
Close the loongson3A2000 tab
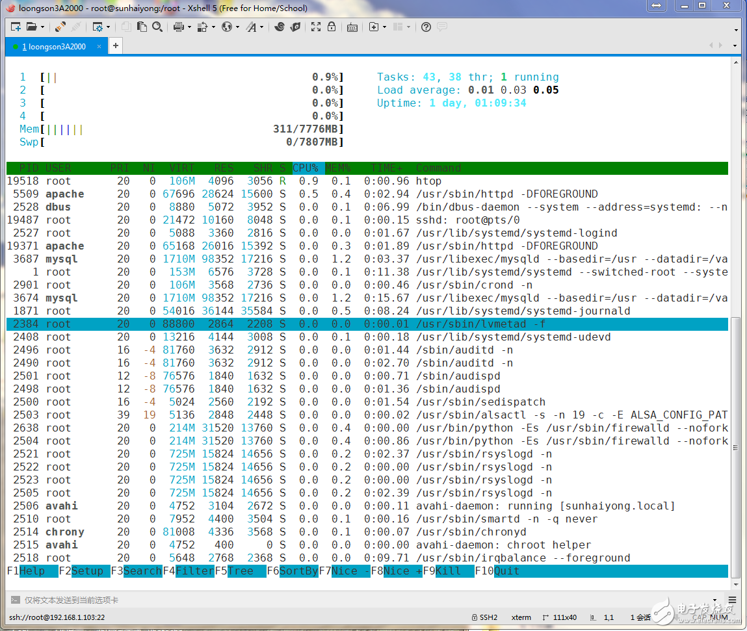point(99,46)
